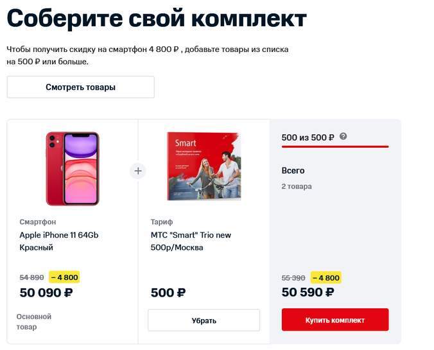Click the yellow −4 800 badge in the total summary
This screenshot has height=350, width=434.
pyautogui.click(x=325, y=277)
